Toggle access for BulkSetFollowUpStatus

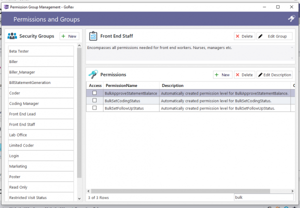(94, 108)
